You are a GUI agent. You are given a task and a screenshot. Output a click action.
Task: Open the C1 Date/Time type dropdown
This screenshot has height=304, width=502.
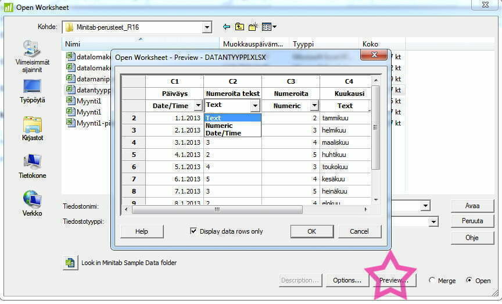click(198, 105)
